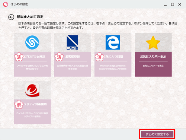Open the Microsoft Edge favorites sync description
The height and width of the screenshot is (140, 186).
coord(113,67)
